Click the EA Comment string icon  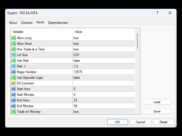(13, 83)
